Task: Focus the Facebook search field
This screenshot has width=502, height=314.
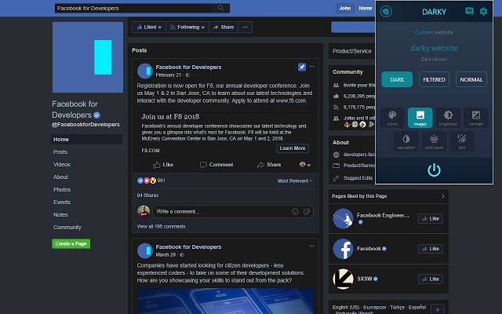Action: tap(133, 8)
